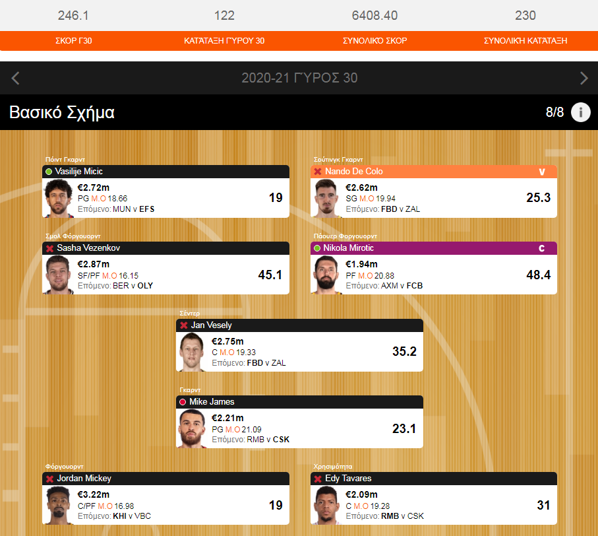Select the ΣΥΝΟΛΙΚΗ ΚΑΤΑΤΑΞΗ tab
Image resolution: width=598 pixels, height=536 pixels.
point(525,40)
